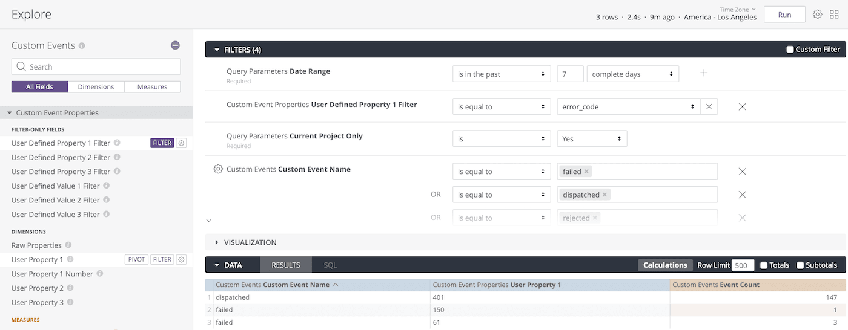This screenshot has width=848, height=330.
Task: Open the User Property 1 field gear menu
Action: (181, 259)
